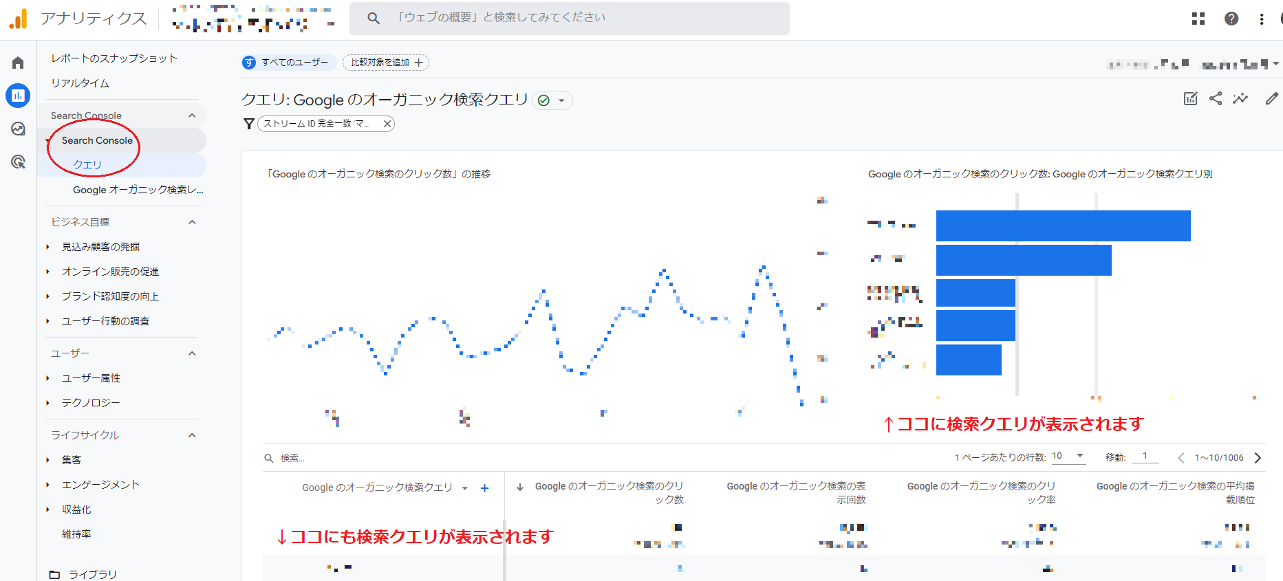Open the report title dropdown arrow

pos(561,100)
